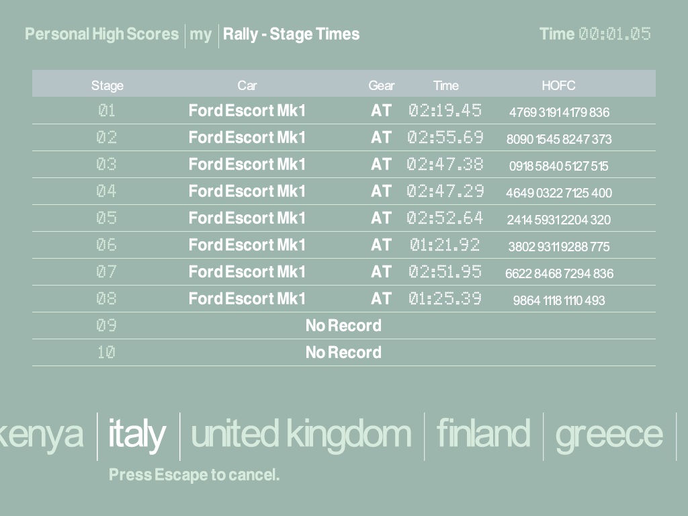Click the Press Escape to cancel text
The width and height of the screenshot is (688, 516).
click(194, 475)
